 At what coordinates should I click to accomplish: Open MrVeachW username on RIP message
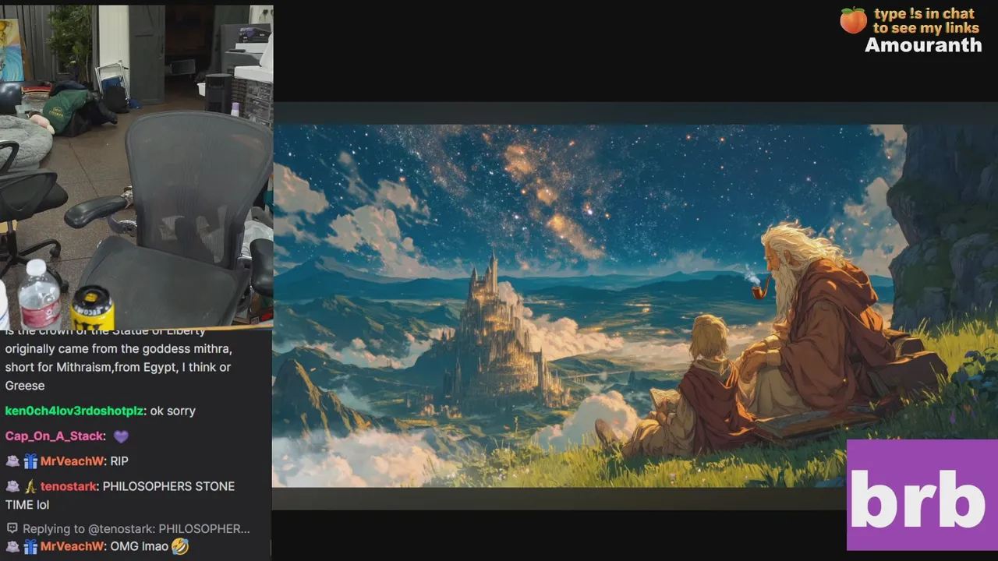tap(73, 461)
